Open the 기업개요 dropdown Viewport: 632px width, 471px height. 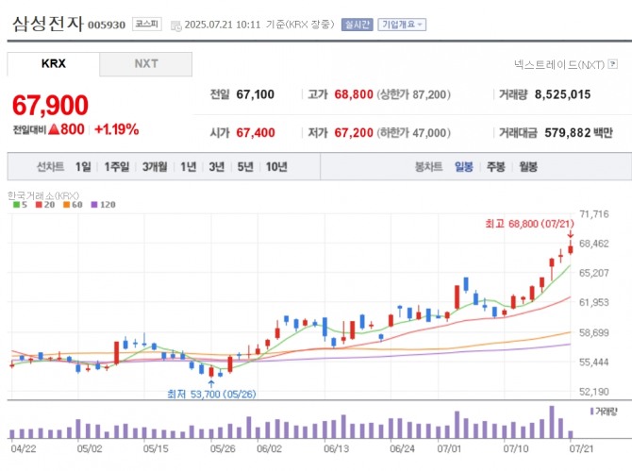click(402, 25)
